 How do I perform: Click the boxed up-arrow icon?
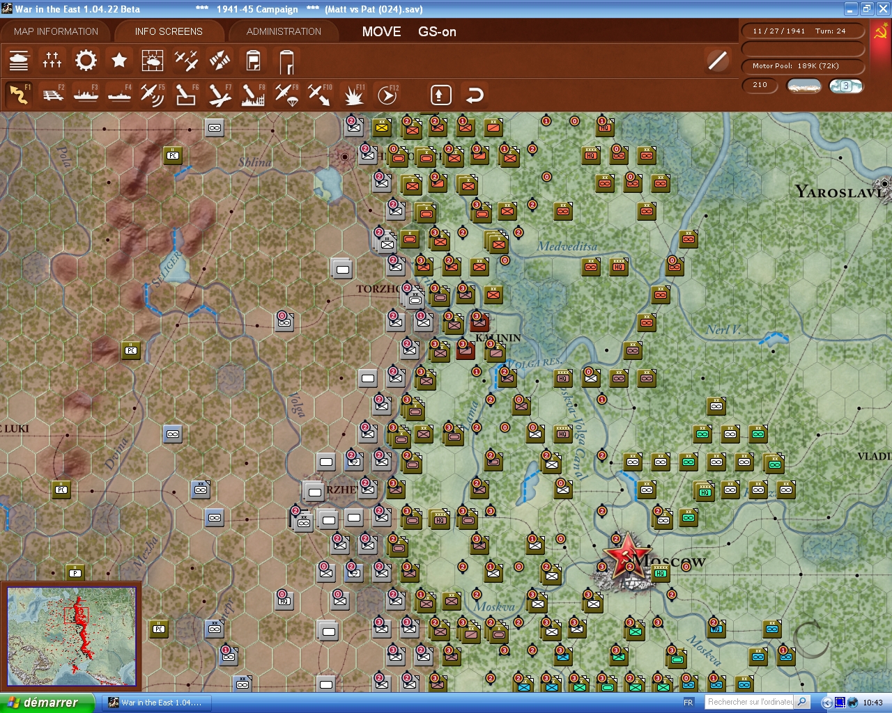tap(440, 95)
